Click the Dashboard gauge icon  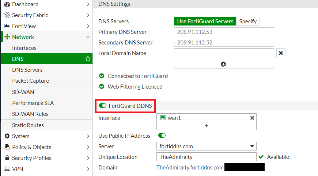click(x=7, y=4)
